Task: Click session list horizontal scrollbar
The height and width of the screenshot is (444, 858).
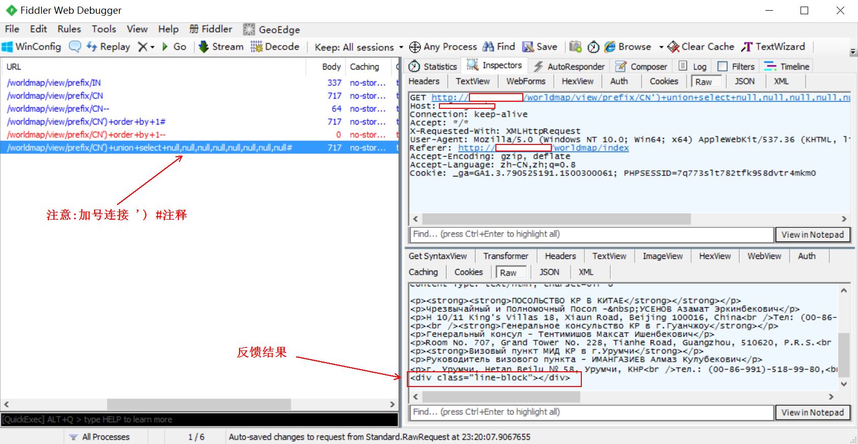Action: (x=199, y=404)
